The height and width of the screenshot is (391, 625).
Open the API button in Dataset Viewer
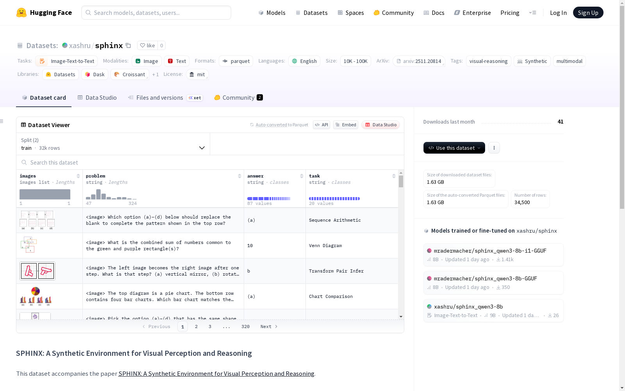click(321, 125)
